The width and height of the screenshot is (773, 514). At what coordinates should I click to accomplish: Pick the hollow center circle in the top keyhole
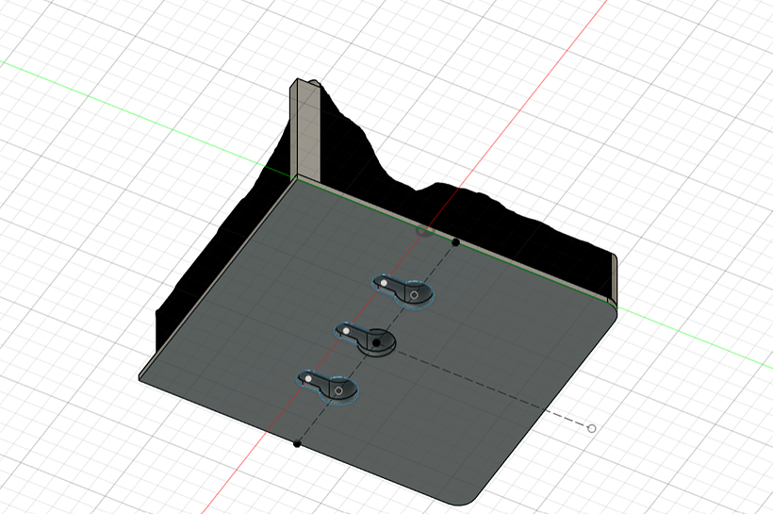[414, 295]
